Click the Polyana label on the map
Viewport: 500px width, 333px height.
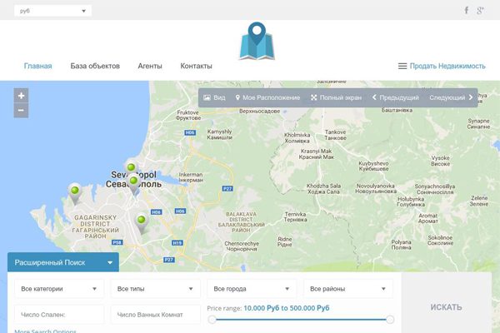click(401, 245)
